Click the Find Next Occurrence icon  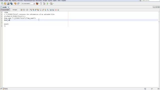(x=36, y=10)
